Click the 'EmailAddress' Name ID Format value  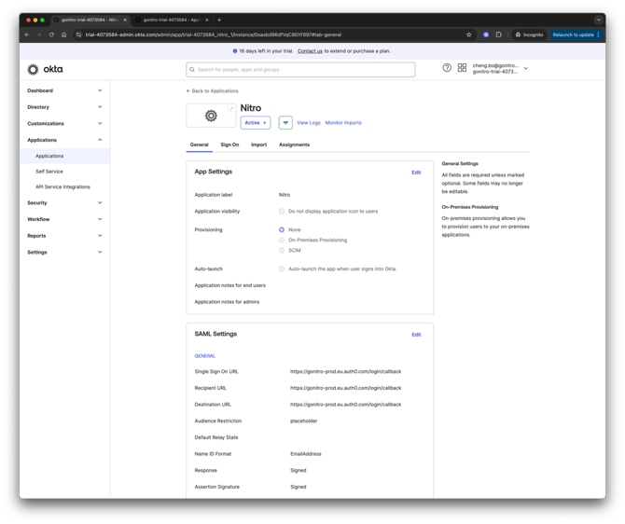point(306,454)
